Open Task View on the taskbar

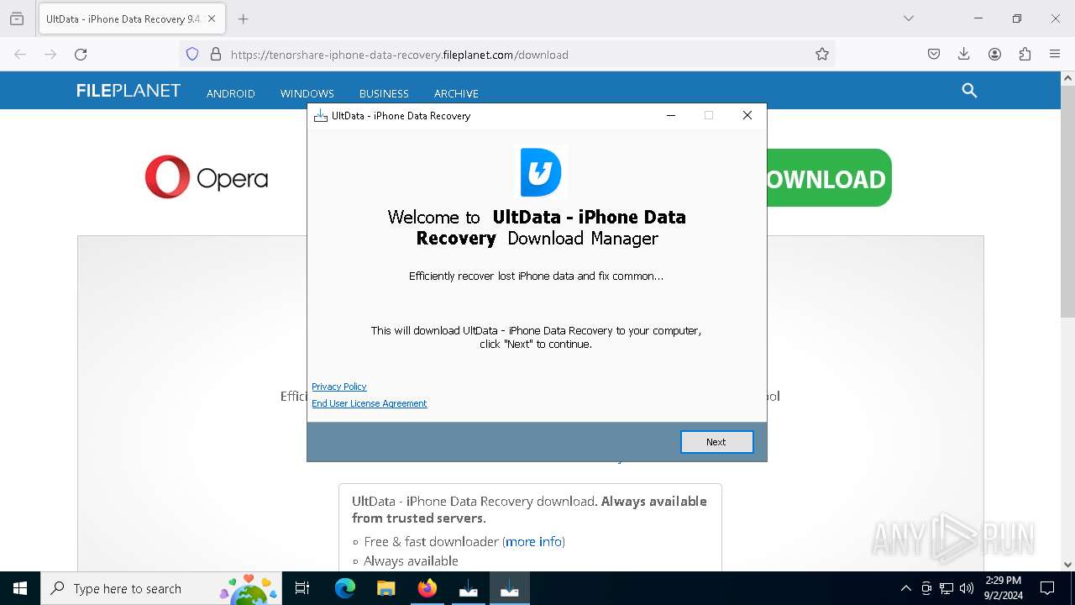pos(302,588)
